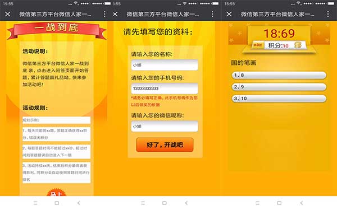Image resolution: width=337 pixels, height=210 pixels.
Task: Open the three-dot menu on middle screen
Action: (x=212, y=14)
